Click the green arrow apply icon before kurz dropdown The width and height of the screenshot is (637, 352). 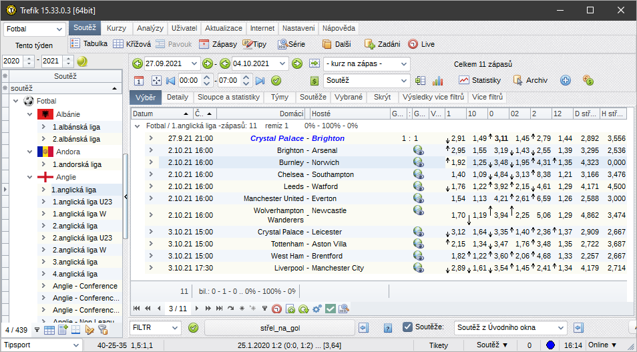pyautogui.click(x=314, y=64)
